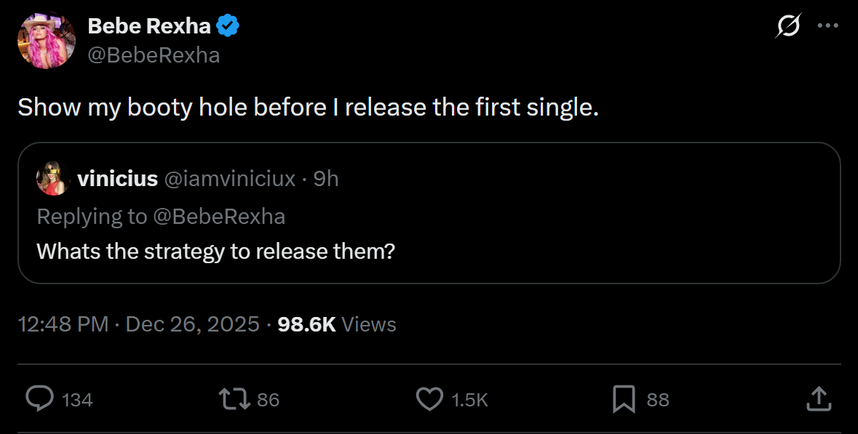This screenshot has width=858, height=434.
Task: Click the blue verified badge
Action: coord(229,27)
